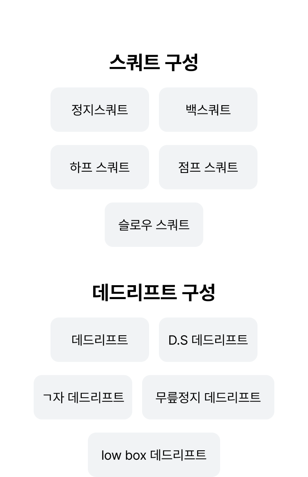Select the plain 데드리프트 button
Image resolution: width=308 pixels, height=477 pixels.
(x=100, y=339)
